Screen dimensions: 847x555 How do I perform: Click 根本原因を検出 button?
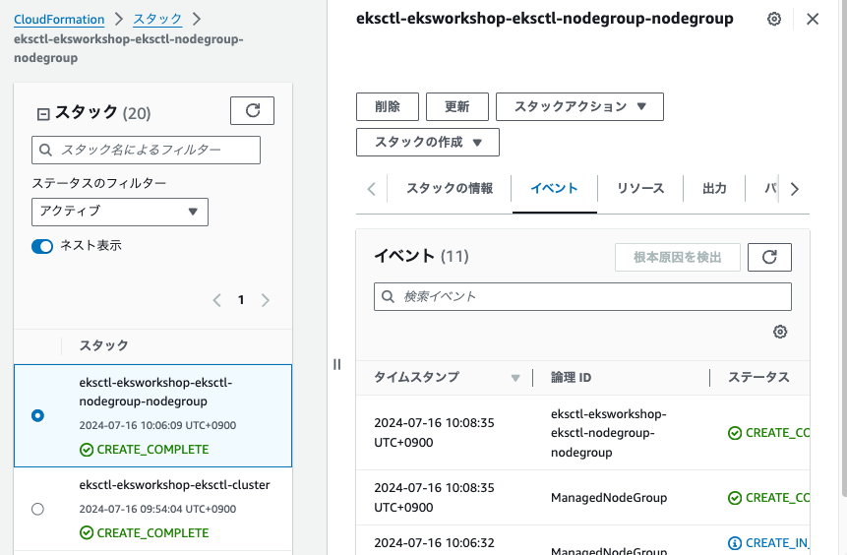678,257
